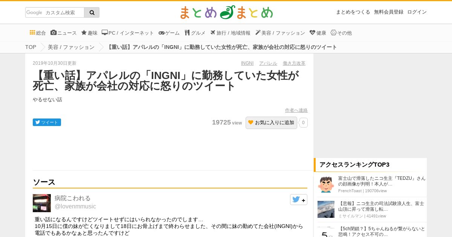
Task: Select the 総合 category with grid icon
Action: (38, 33)
